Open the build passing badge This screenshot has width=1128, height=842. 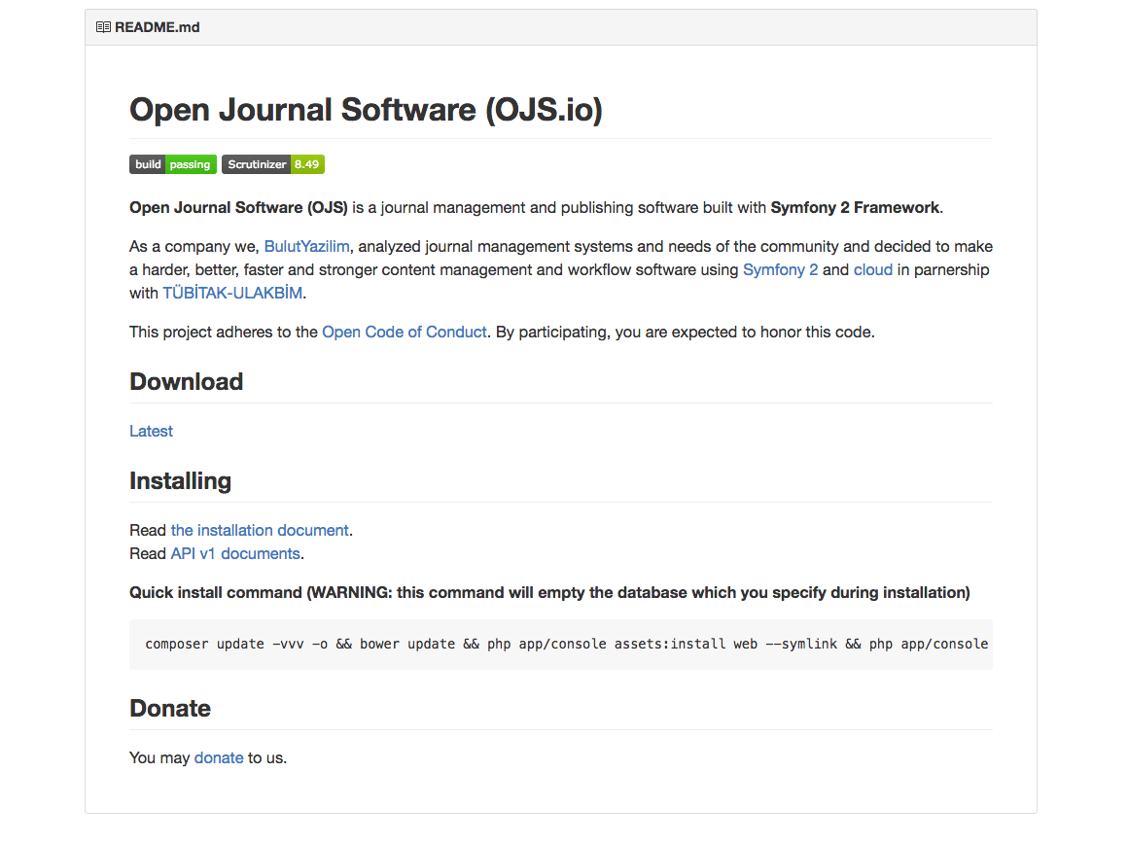pyautogui.click(x=173, y=164)
